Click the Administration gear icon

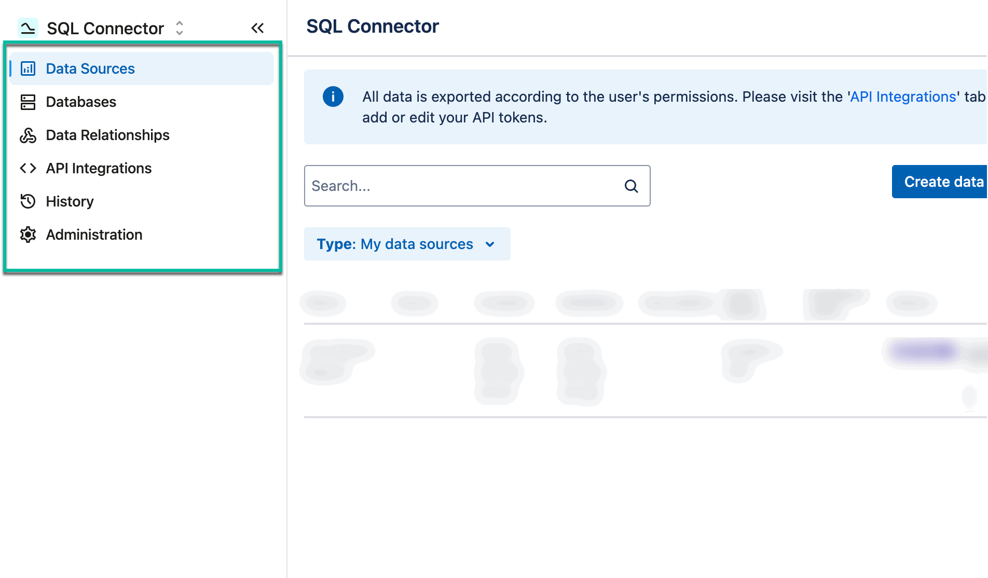click(x=28, y=235)
